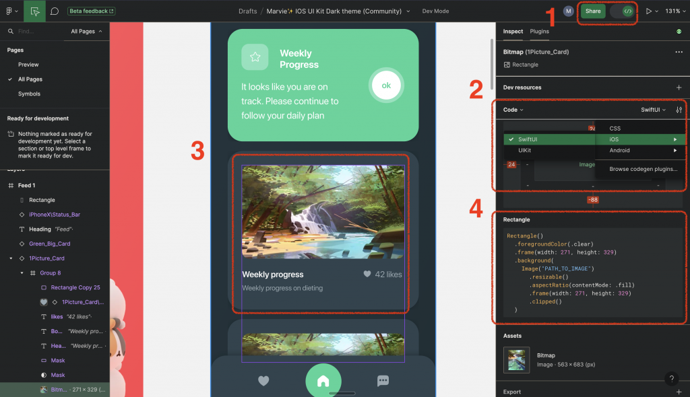This screenshot has width=690, height=397.
Task: Select the iPhoneX\Status_Bar layer
Action: (55, 215)
